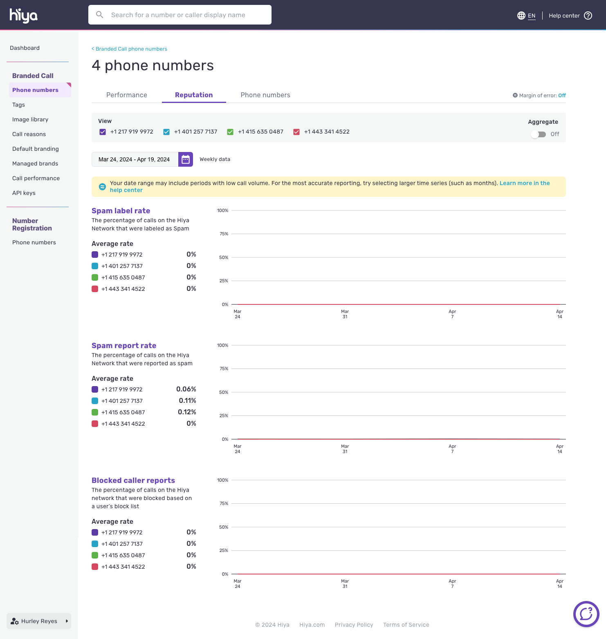This screenshot has width=606, height=639.
Task: Click the Weekly data label
Action: click(215, 159)
